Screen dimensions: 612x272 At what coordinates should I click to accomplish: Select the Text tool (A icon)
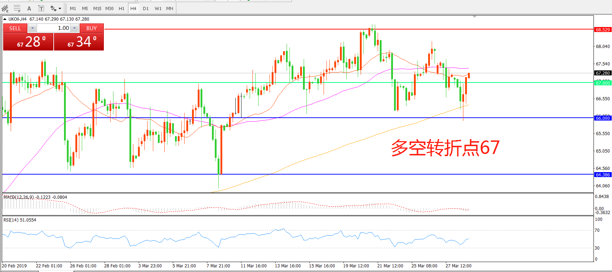coord(29,8)
